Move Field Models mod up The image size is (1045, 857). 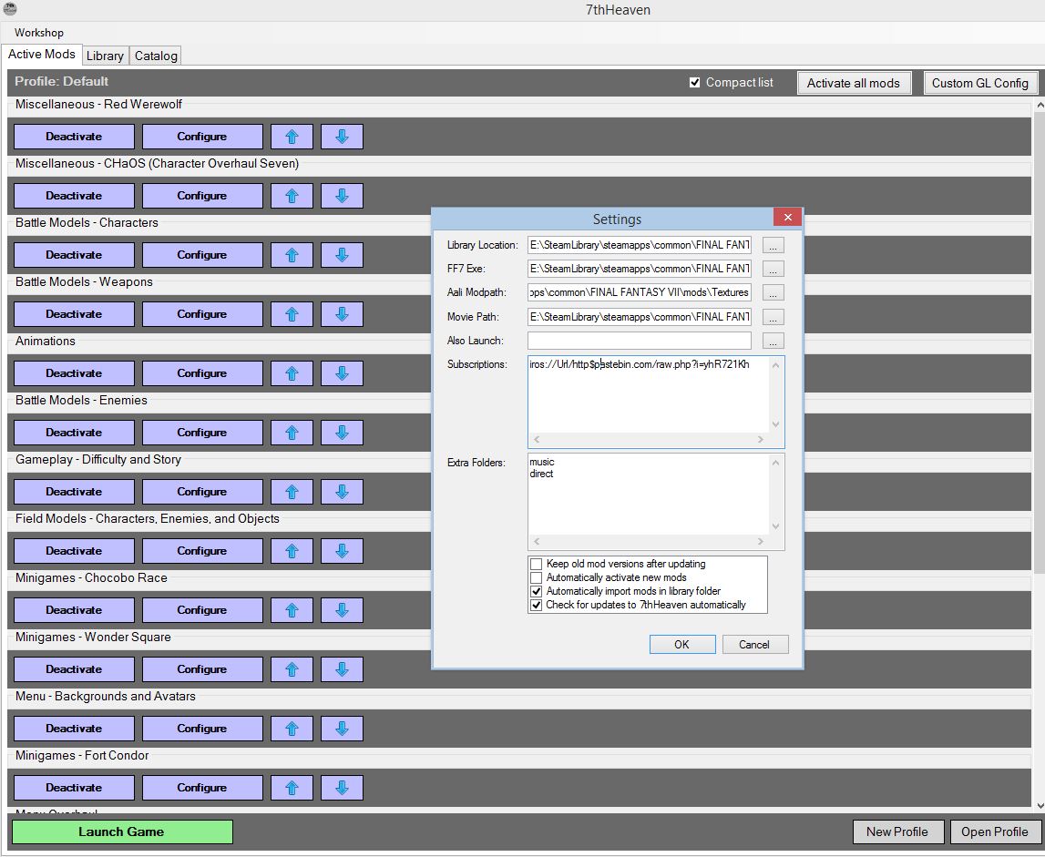coord(292,551)
